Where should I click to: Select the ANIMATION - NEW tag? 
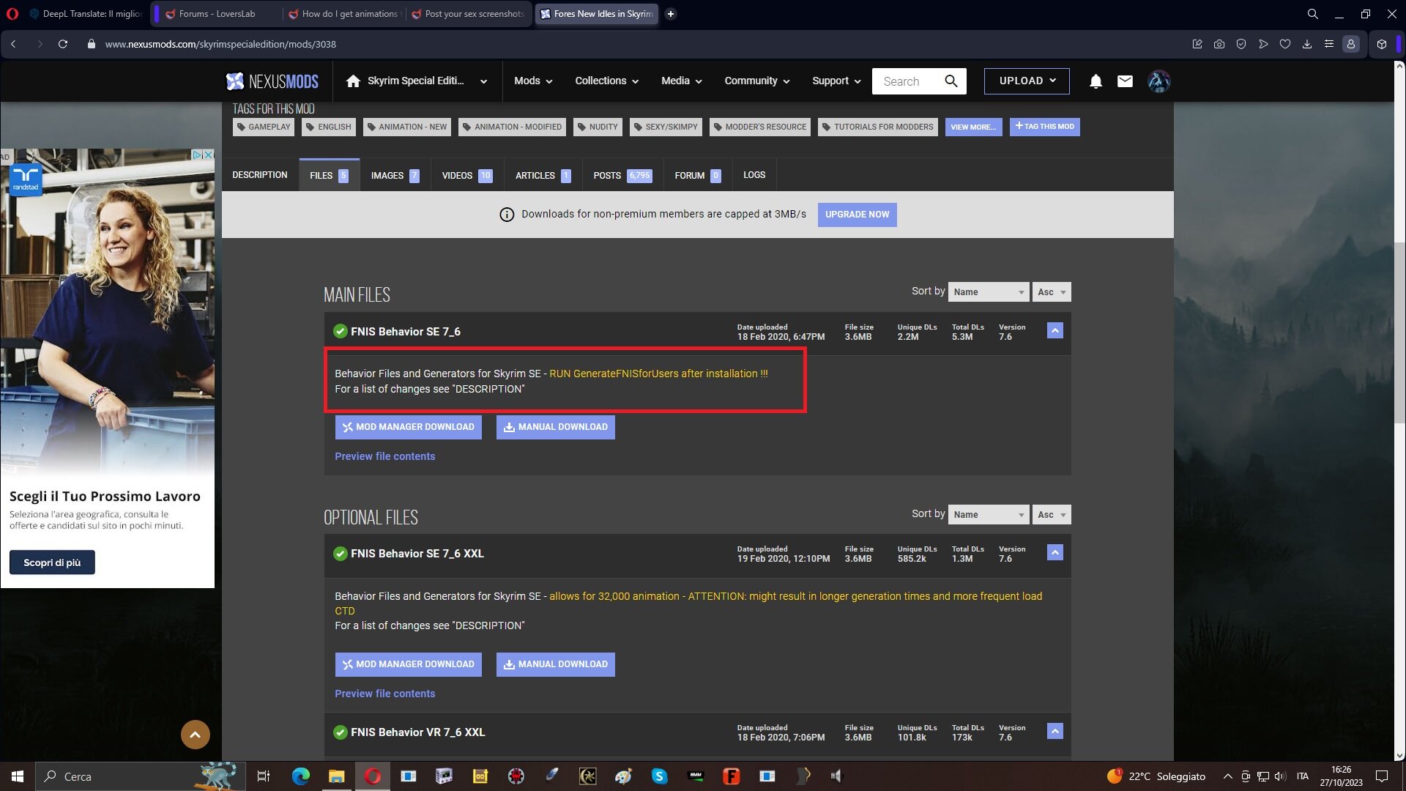coord(407,127)
